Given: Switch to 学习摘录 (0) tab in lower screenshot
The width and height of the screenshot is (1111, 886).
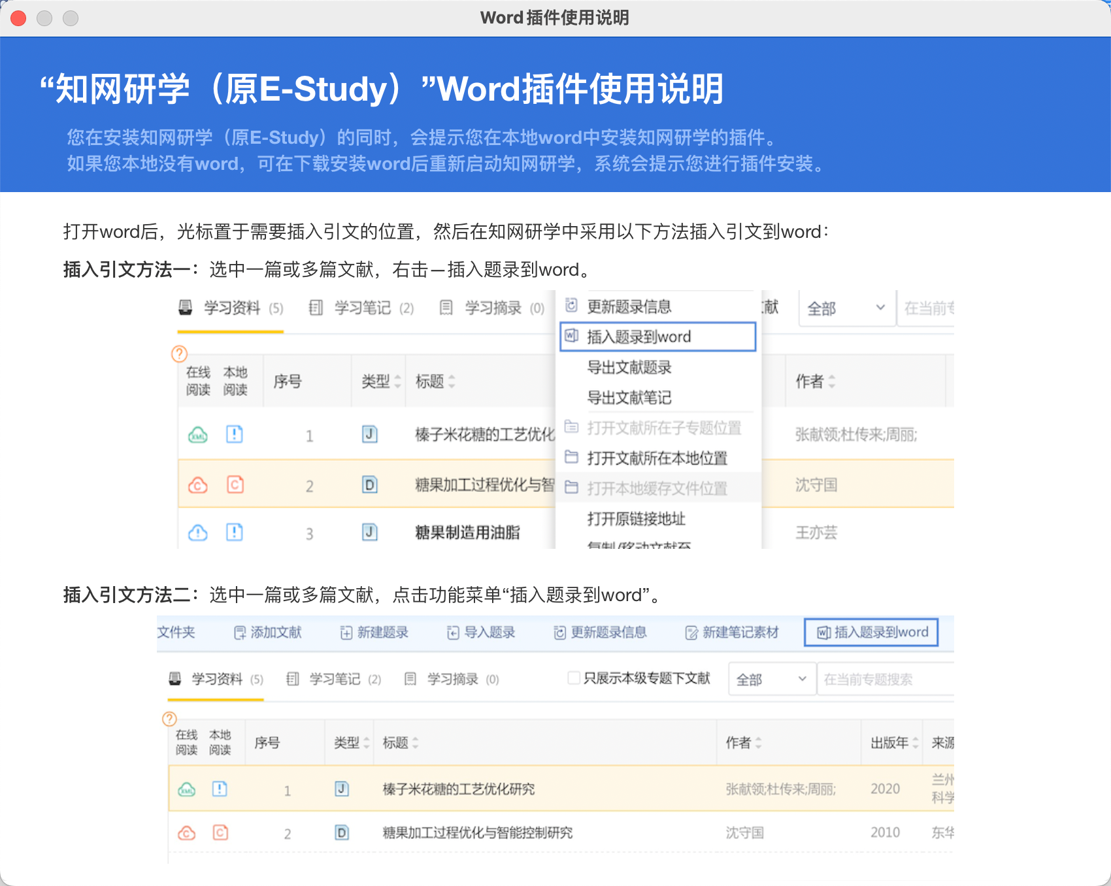Looking at the screenshot, I should point(452,680).
